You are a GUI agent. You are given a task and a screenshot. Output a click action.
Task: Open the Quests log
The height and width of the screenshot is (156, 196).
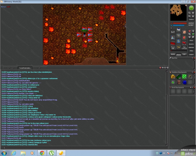pos(191,44)
